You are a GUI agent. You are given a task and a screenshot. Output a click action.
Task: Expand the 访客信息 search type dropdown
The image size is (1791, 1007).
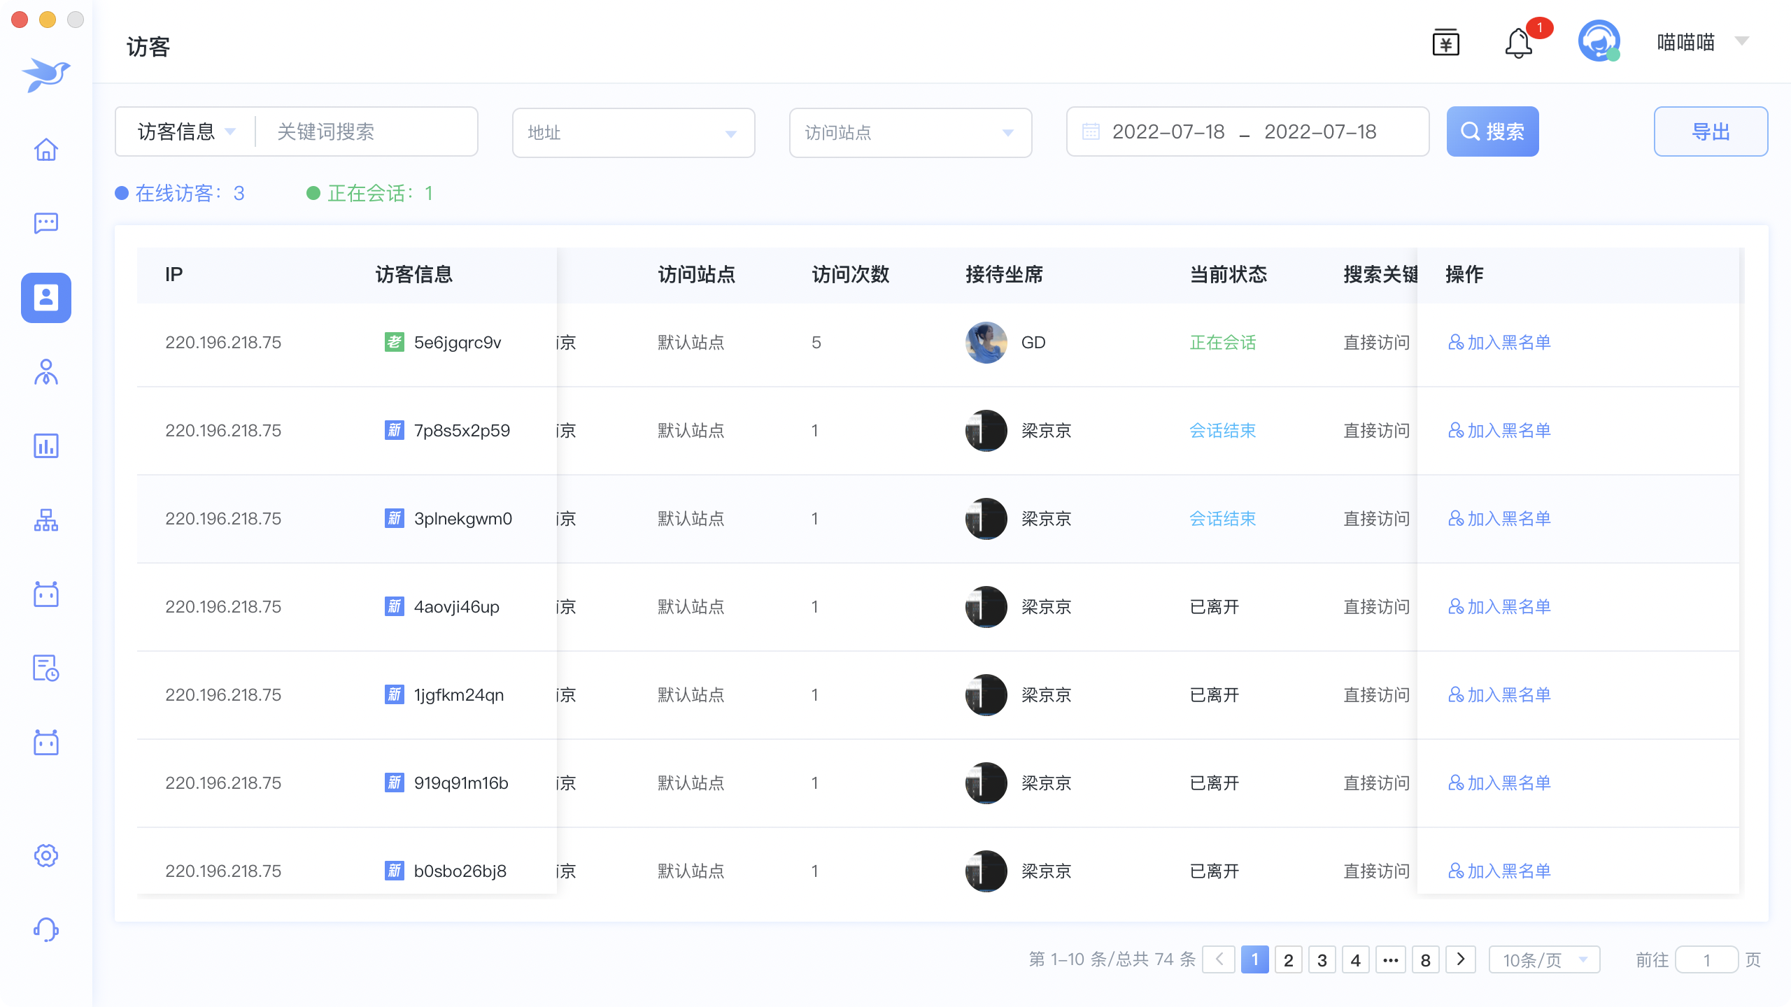coord(186,131)
